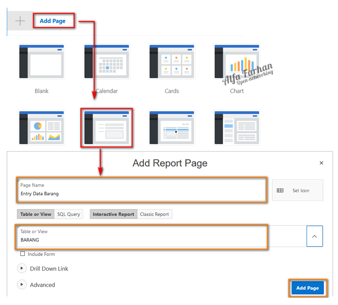The width and height of the screenshot is (338, 305).
Task: Select the red-highlighted report page thumbnail
Action: click(107, 128)
